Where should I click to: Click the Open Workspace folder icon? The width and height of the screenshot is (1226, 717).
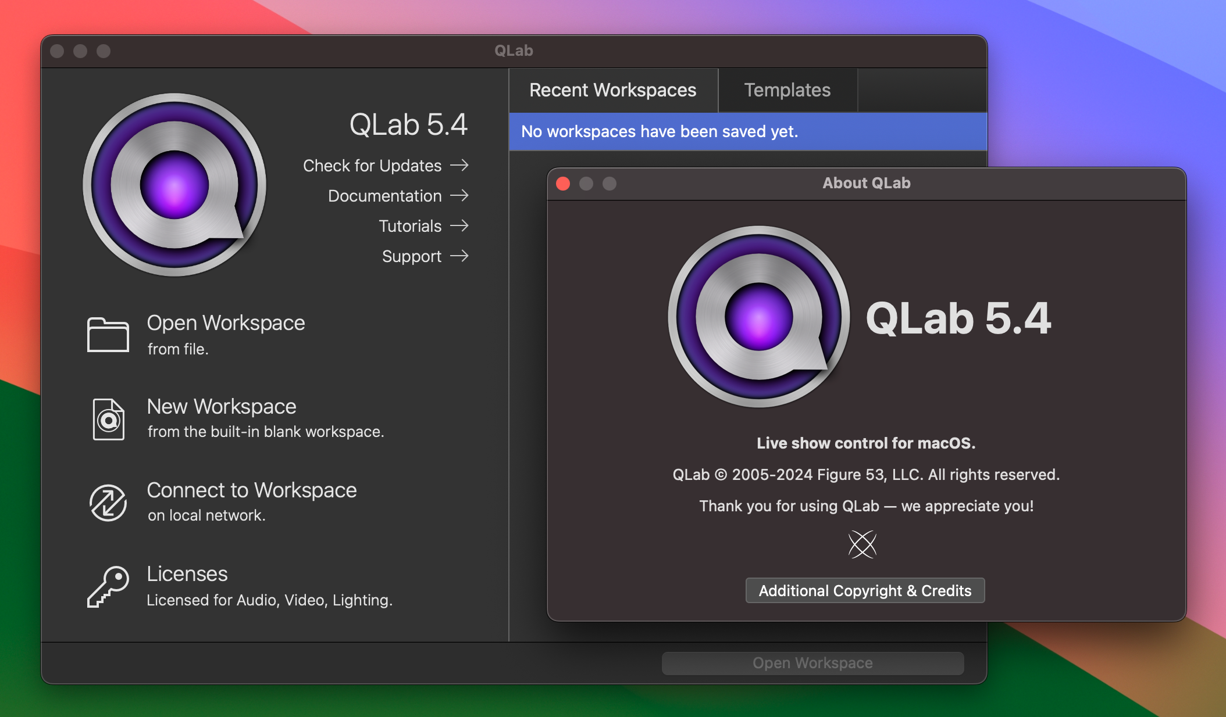[x=109, y=333]
